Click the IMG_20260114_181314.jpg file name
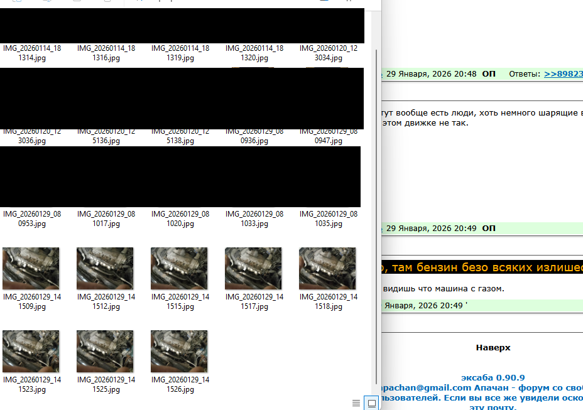 [32, 53]
